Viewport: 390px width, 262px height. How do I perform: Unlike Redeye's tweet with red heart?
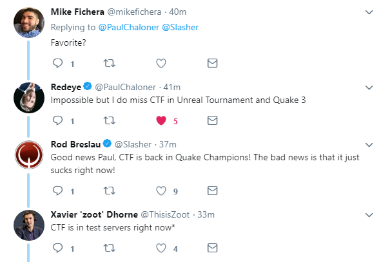(161, 120)
